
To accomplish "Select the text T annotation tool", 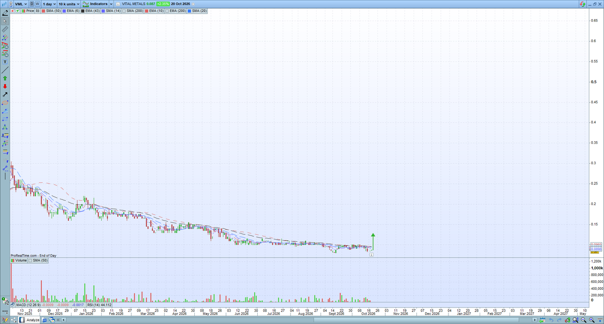I will 5,62.
